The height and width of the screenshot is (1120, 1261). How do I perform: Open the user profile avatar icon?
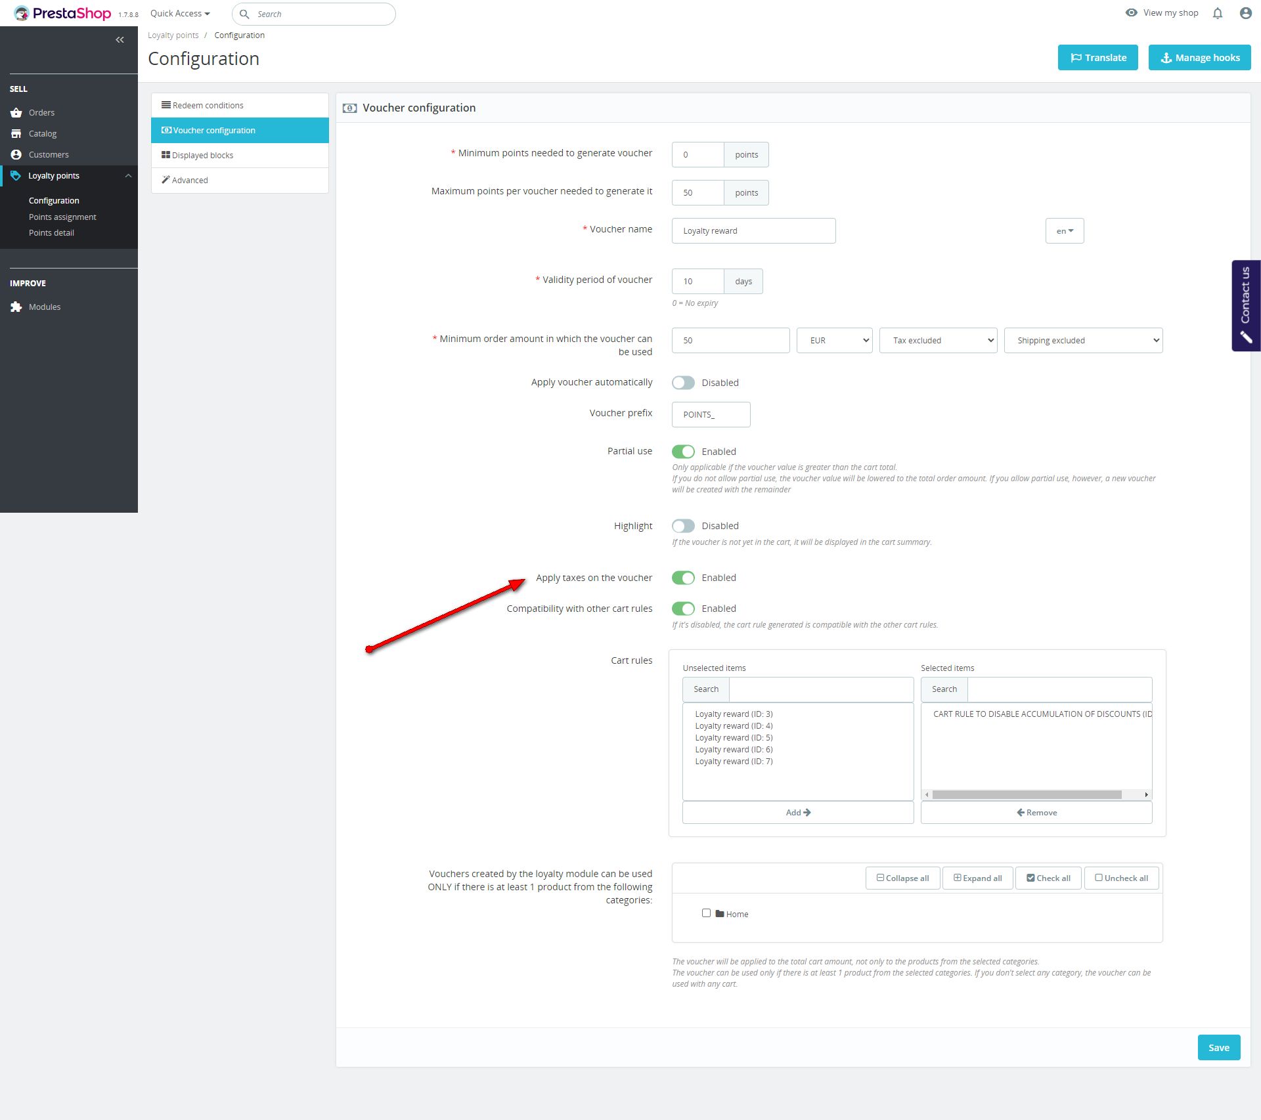coord(1245,13)
